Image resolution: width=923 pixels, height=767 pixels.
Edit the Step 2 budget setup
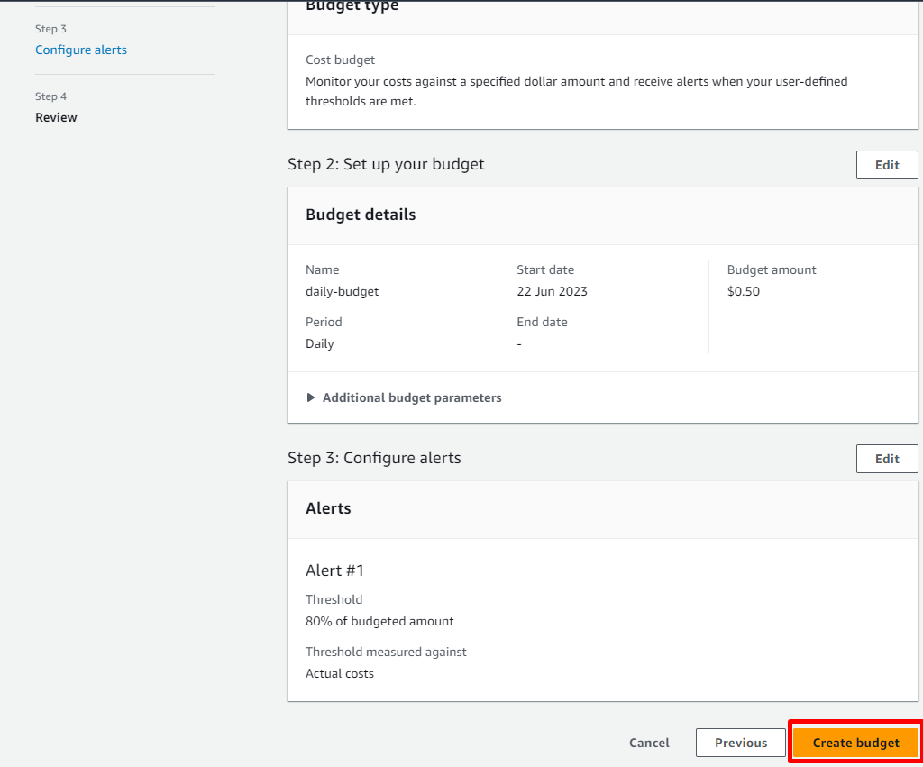point(886,165)
